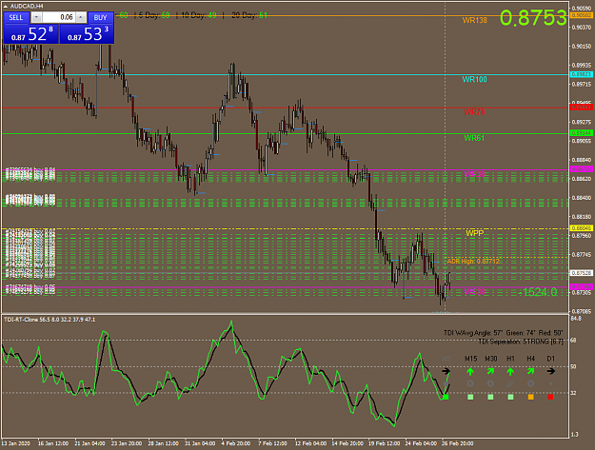Click the M5 sideways black trend arrow
595x450 pixels.
(446, 371)
